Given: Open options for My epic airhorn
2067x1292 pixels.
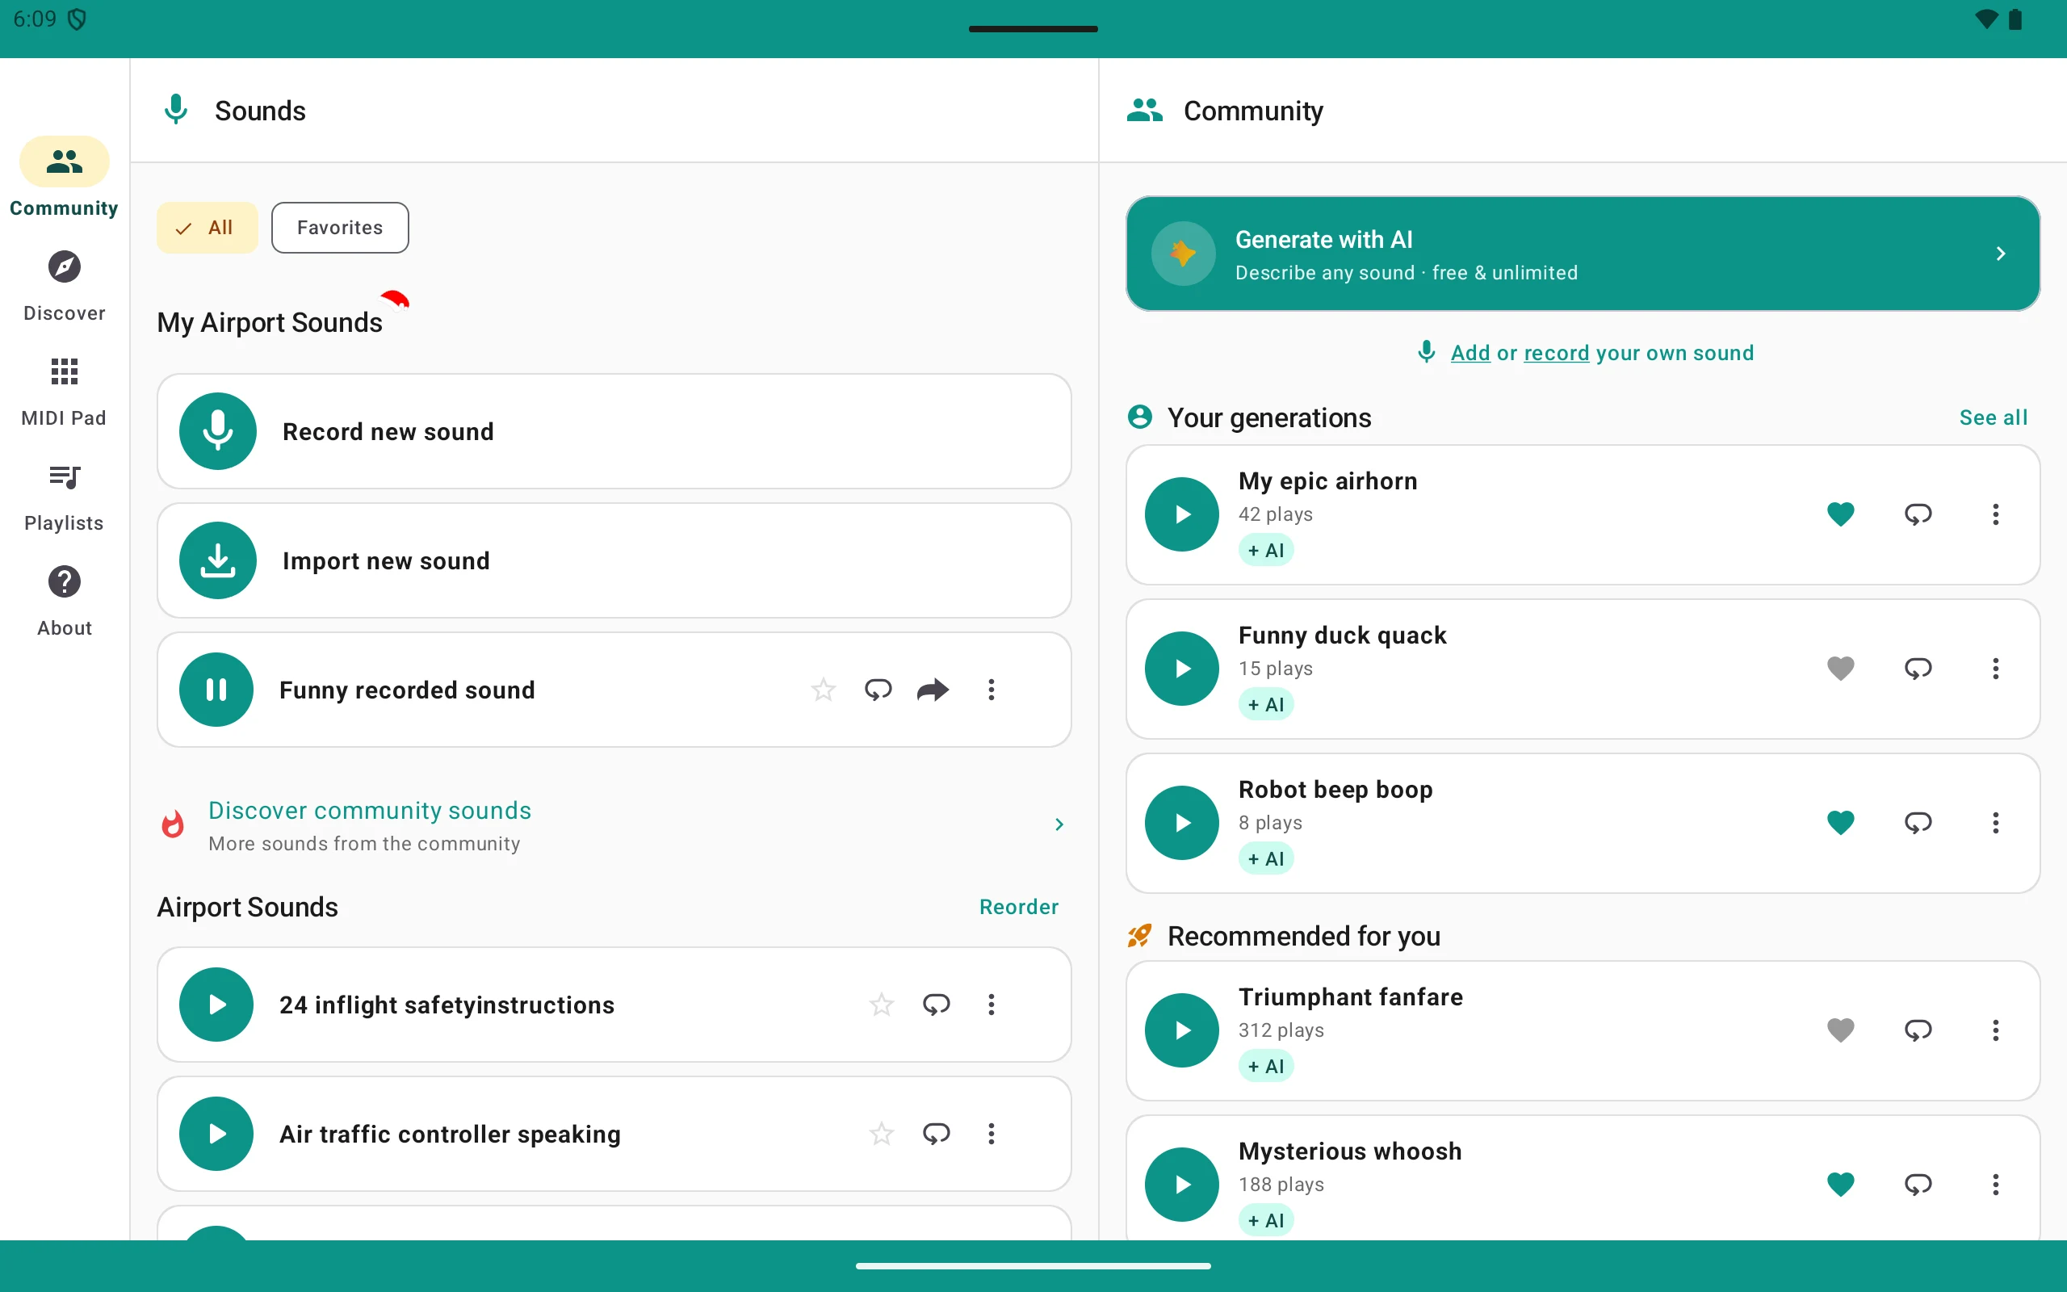Looking at the screenshot, I should pos(1995,514).
